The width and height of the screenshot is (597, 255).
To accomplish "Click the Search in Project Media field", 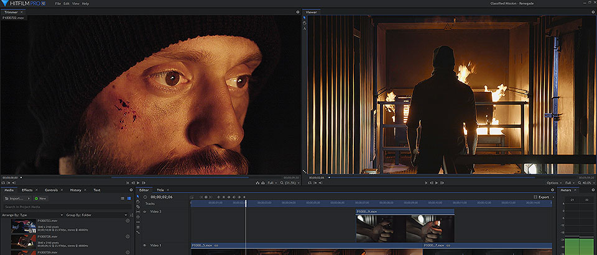I will click(x=67, y=207).
